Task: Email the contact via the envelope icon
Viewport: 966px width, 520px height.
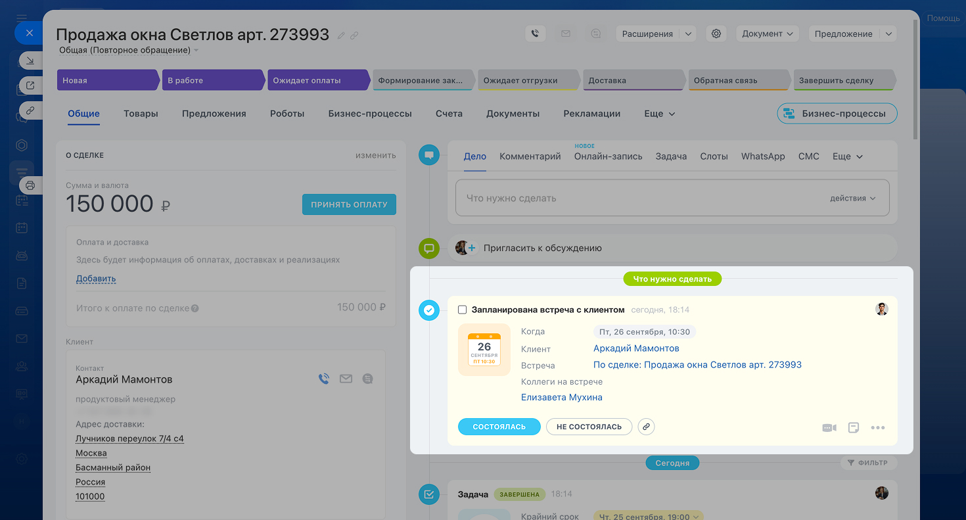Action: coord(346,379)
